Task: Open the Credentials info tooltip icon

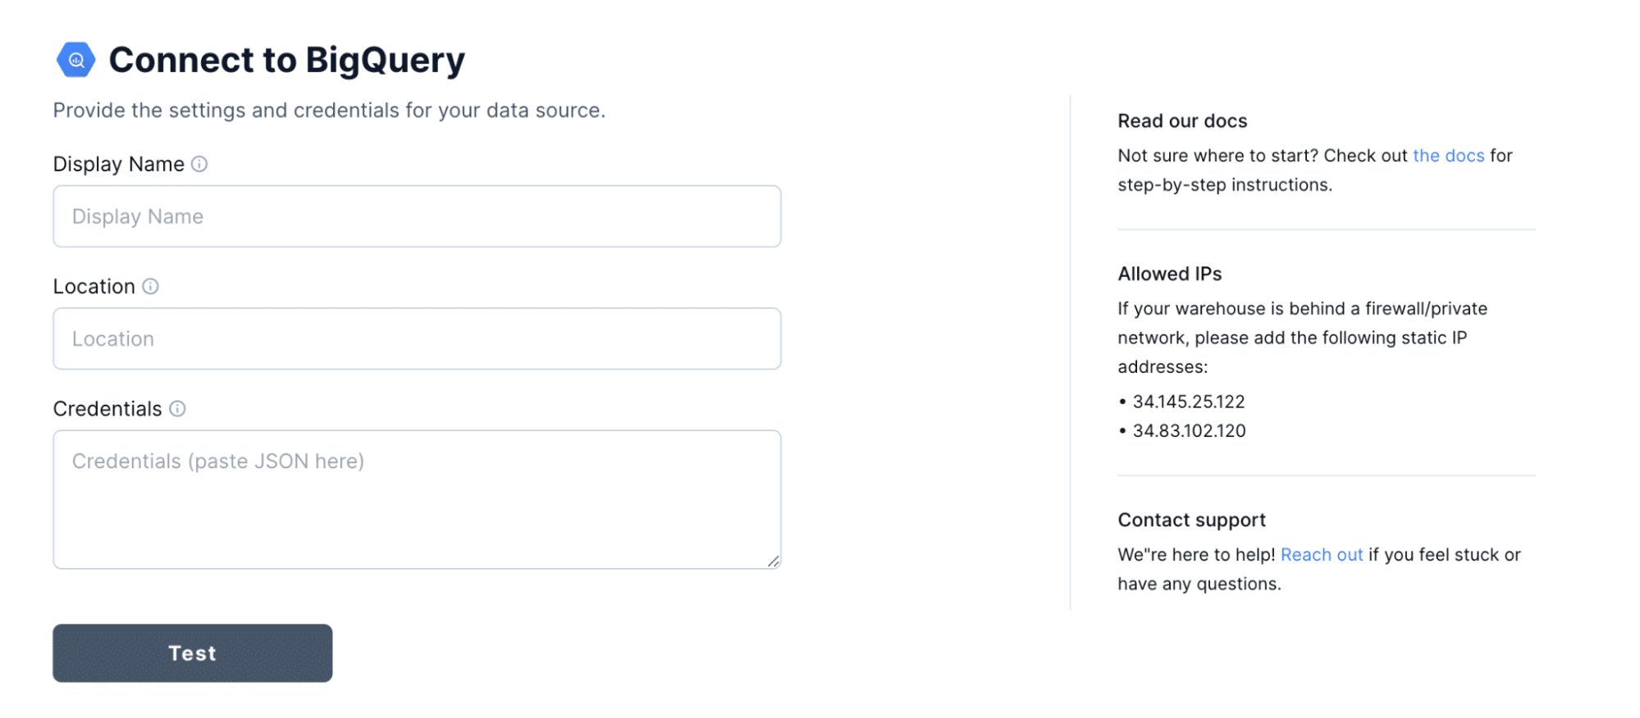Action: (177, 408)
